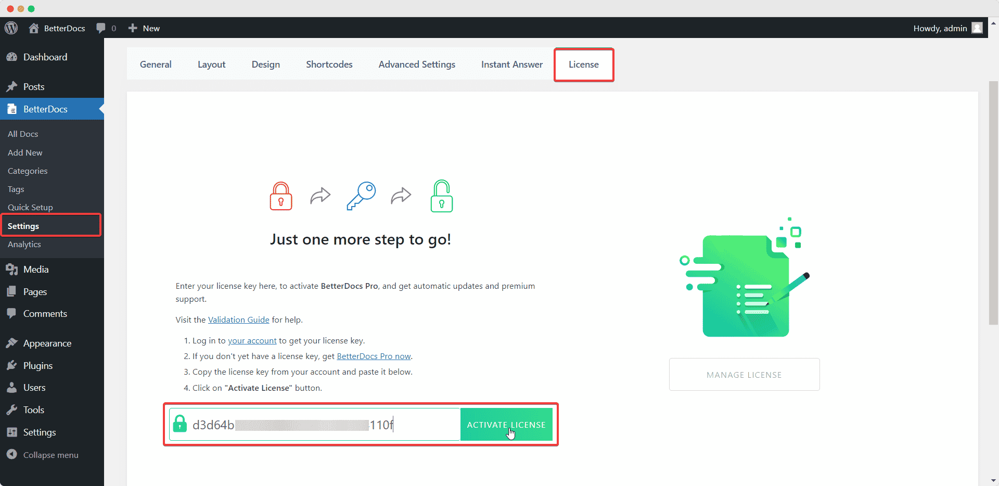The image size is (999, 486).
Task: Launch Quick Setup submenu item
Action: click(30, 208)
